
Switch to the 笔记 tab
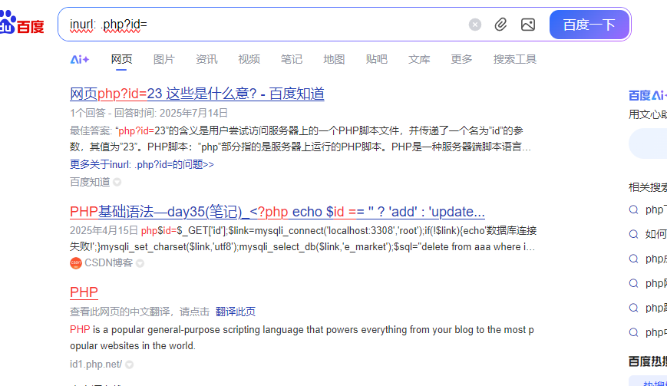point(292,59)
